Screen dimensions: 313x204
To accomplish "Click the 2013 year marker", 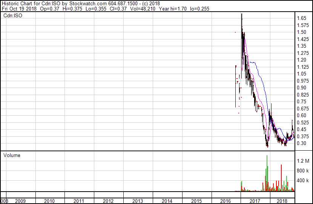I will coord(138,201).
